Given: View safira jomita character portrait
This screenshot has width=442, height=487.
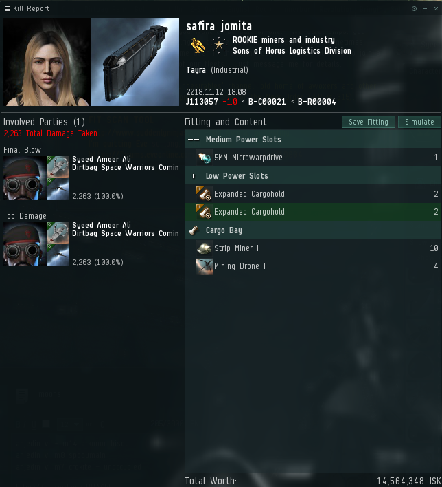Looking at the screenshot, I should click(x=47, y=62).
